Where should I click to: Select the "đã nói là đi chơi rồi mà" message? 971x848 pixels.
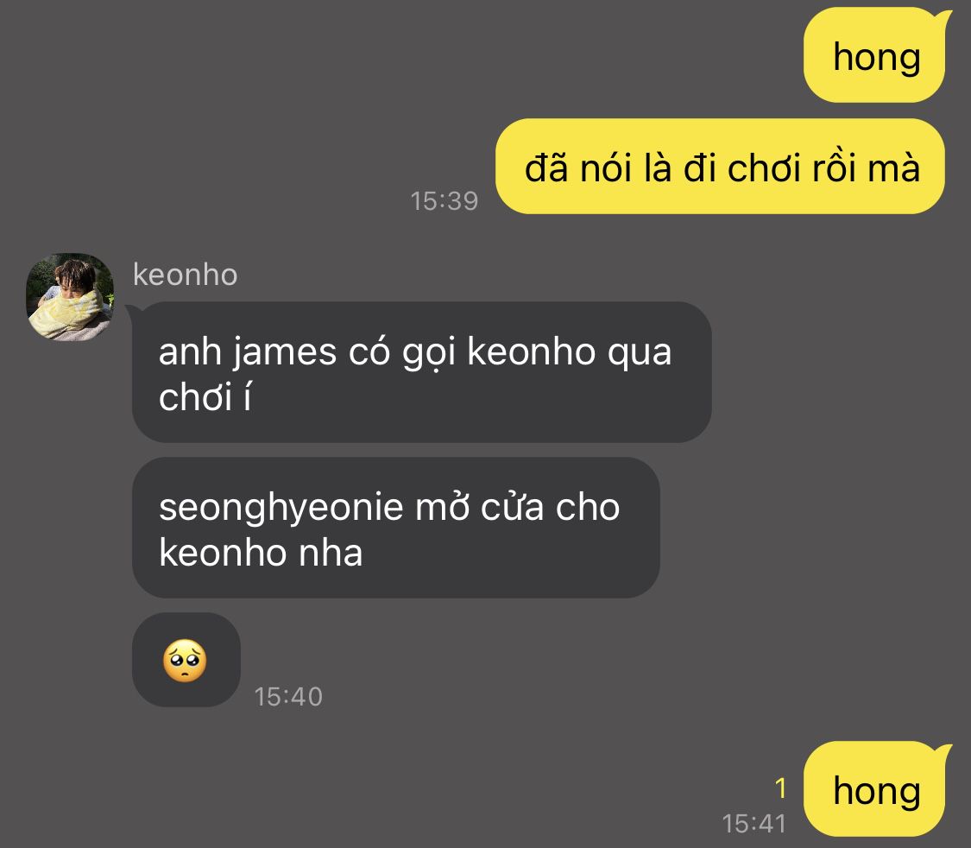coord(720,167)
